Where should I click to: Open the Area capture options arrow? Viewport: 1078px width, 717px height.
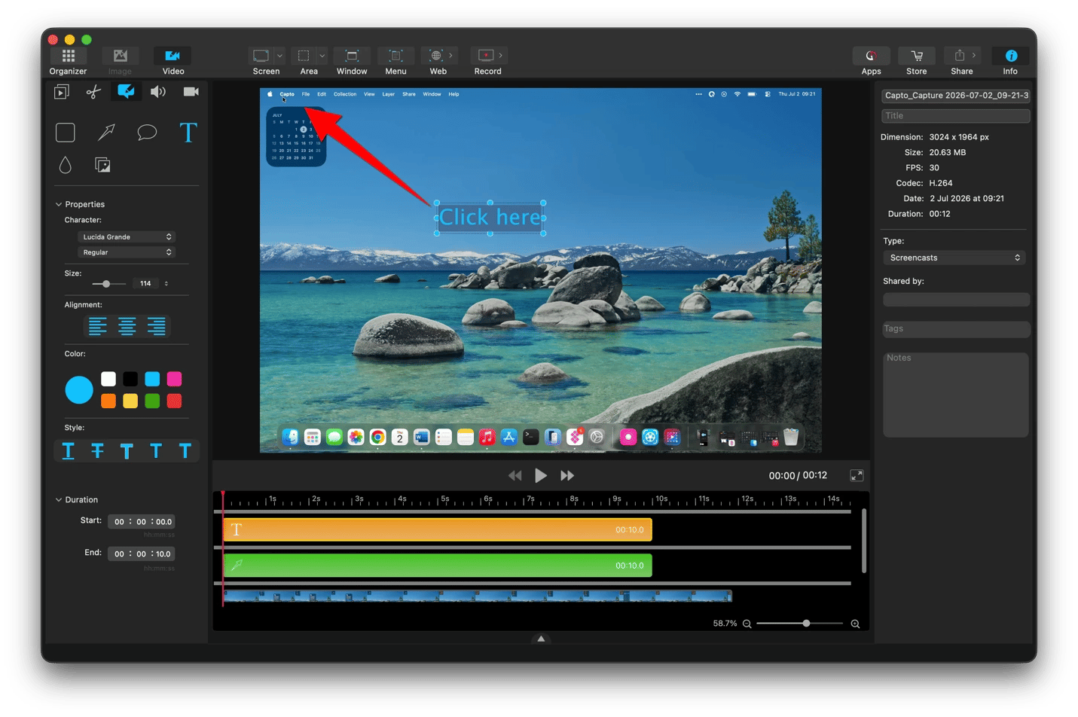tap(322, 56)
